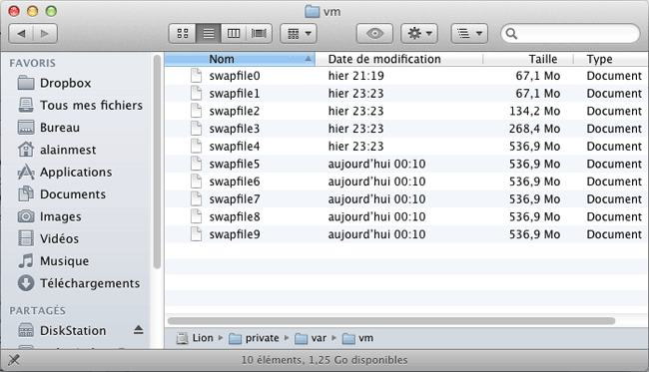Switch to column view mode
Image resolution: width=649 pixels, height=372 pixels.
coord(234,34)
